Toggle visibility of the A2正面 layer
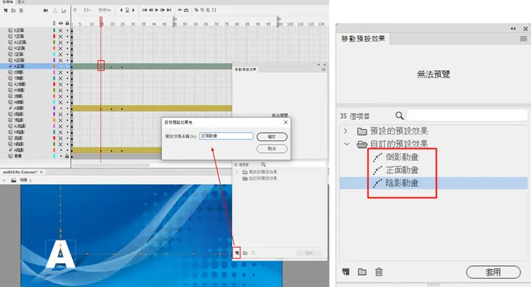 pos(60,42)
